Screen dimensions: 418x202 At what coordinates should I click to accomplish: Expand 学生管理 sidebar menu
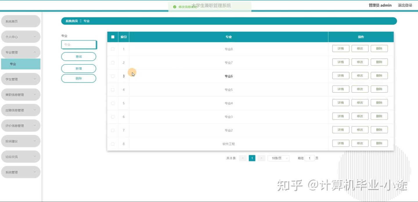point(21,79)
